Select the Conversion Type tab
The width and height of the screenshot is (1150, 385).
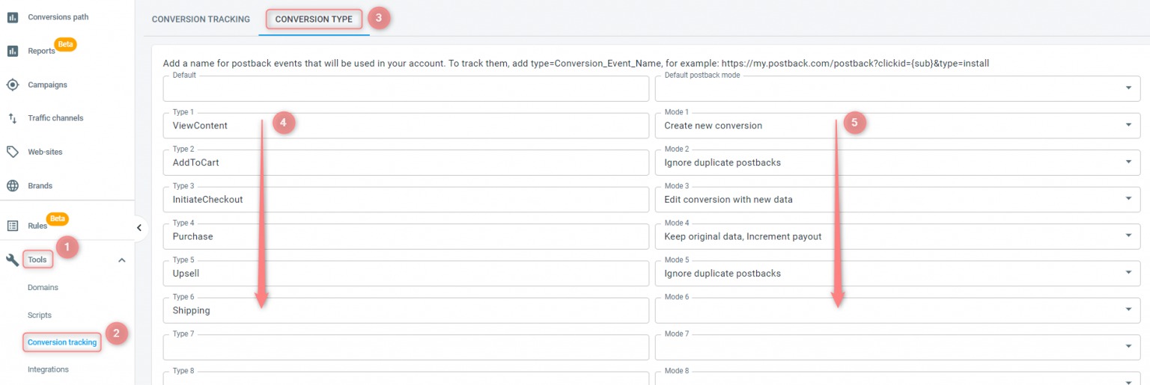pyautogui.click(x=314, y=19)
